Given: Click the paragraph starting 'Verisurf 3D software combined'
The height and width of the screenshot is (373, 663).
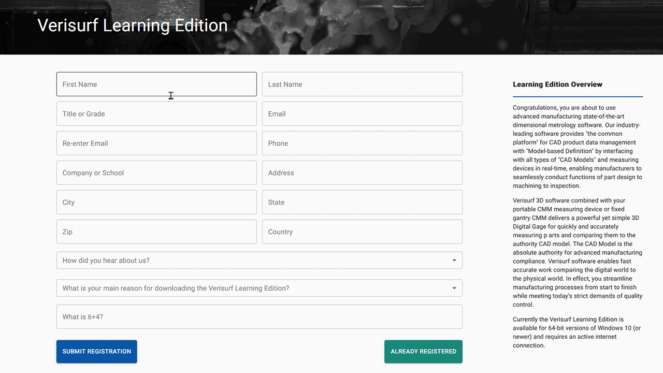Looking at the screenshot, I should click(578, 252).
